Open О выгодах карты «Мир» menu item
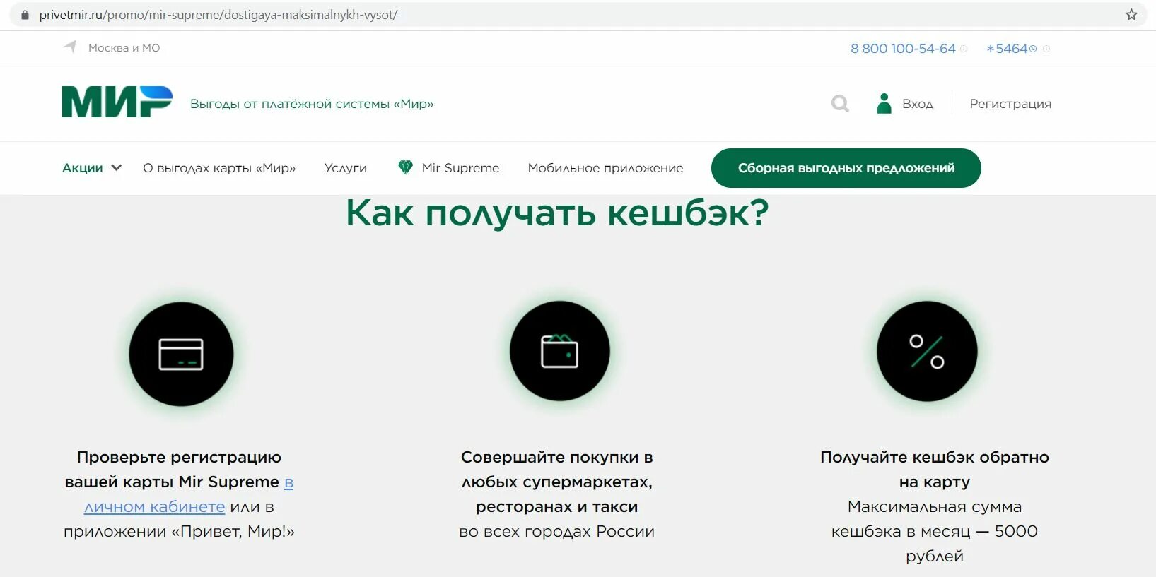 [x=219, y=168]
